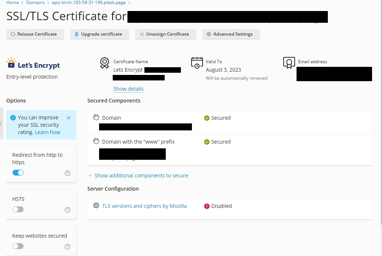The image size is (382, 256).
Task: Open the Learn how link
Action: 48,132
